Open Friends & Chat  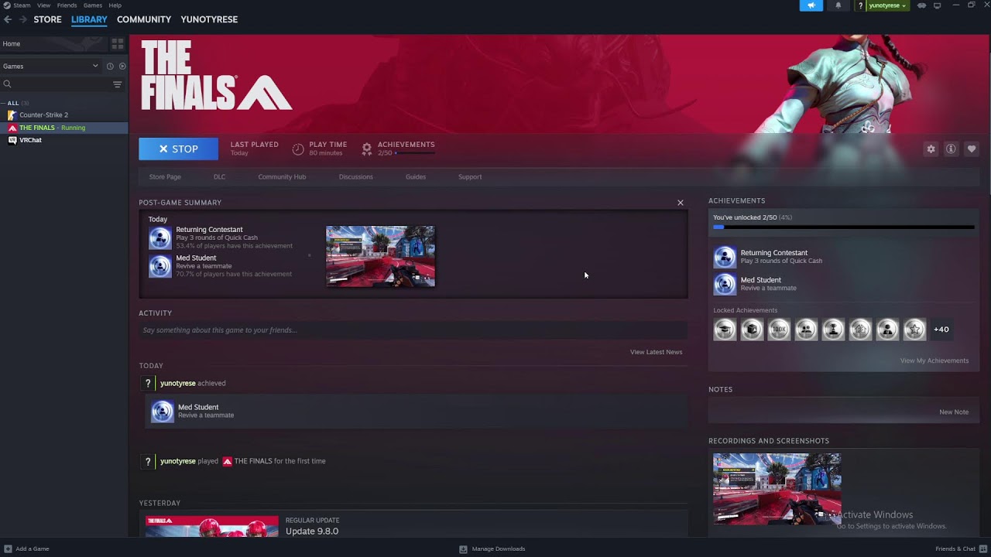click(x=959, y=549)
